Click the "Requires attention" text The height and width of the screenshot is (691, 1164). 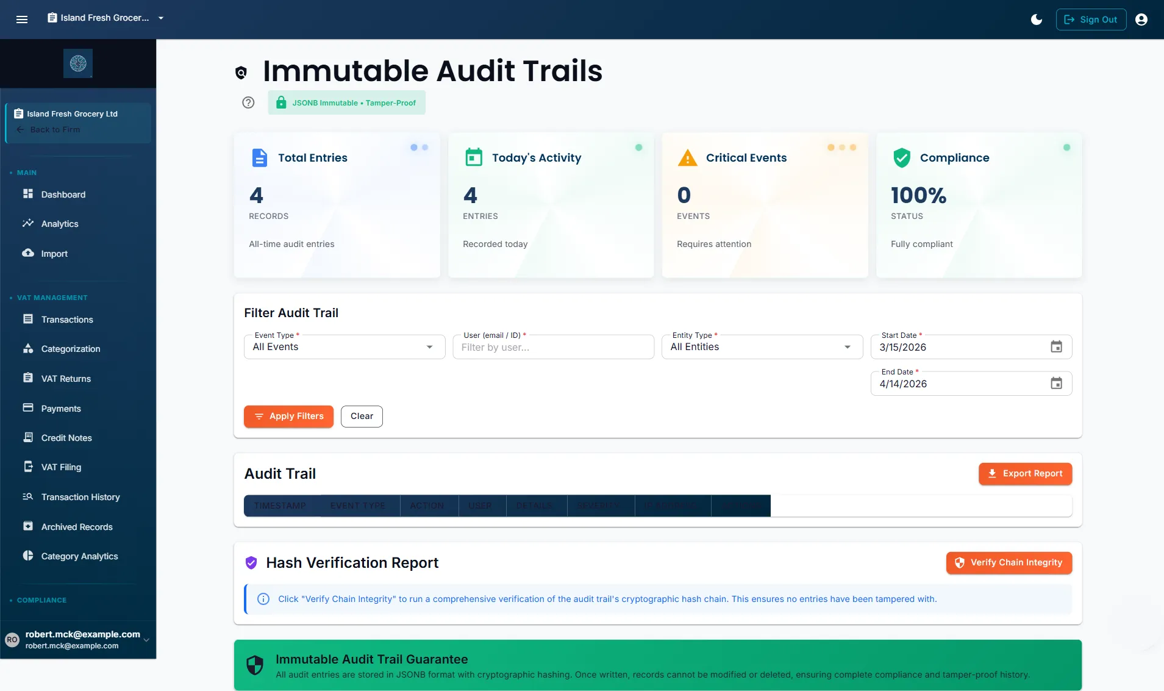pyautogui.click(x=714, y=244)
